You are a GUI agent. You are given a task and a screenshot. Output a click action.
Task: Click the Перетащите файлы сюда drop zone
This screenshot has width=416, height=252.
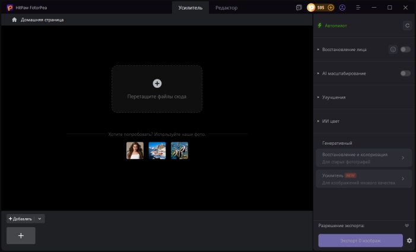pos(157,89)
